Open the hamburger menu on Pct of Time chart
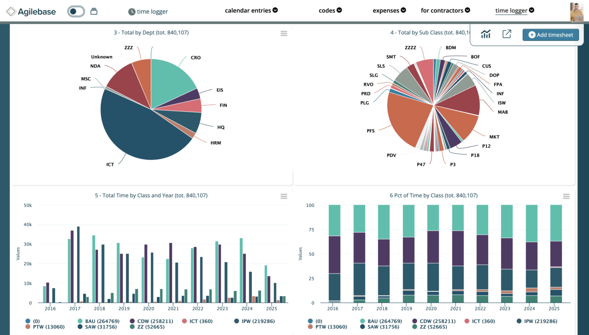 [x=566, y=196]
